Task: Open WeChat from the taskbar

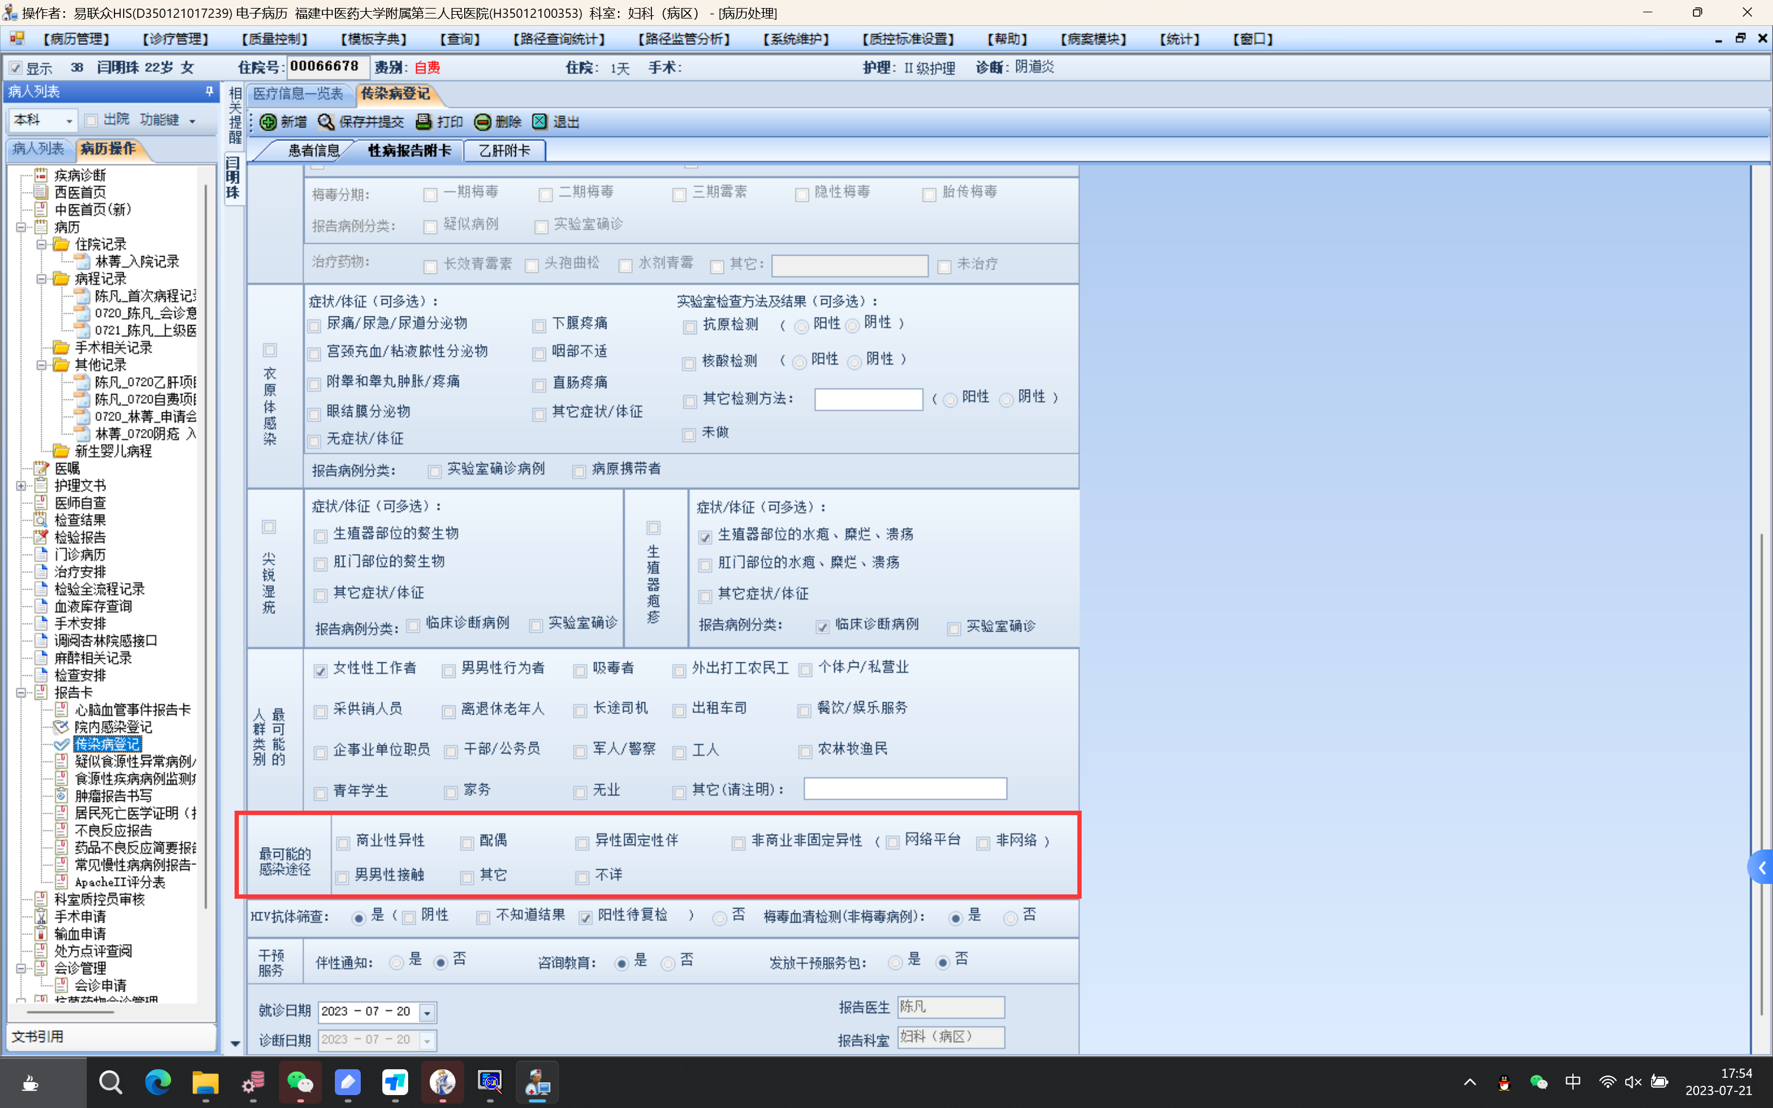Action: [300, 1082]
